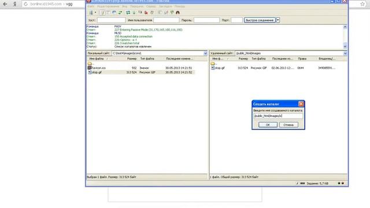Screen dimensions: 370x208
Task: Click the browser reload icon
Action: coord(25,4)
